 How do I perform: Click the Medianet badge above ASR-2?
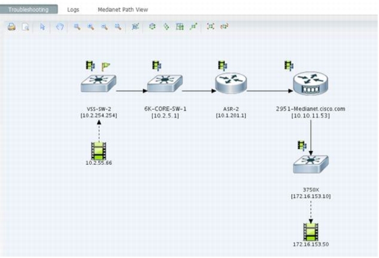222,66
